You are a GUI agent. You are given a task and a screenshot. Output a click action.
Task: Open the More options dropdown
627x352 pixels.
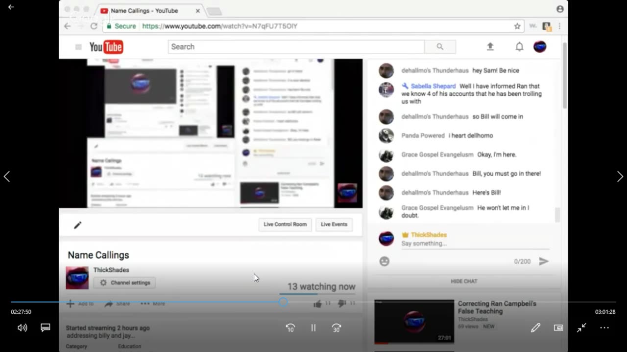click(x=153, y=304)
